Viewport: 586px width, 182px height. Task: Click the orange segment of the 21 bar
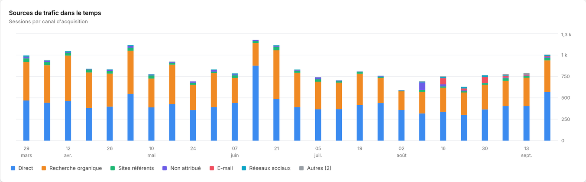(x=276, y=75)
